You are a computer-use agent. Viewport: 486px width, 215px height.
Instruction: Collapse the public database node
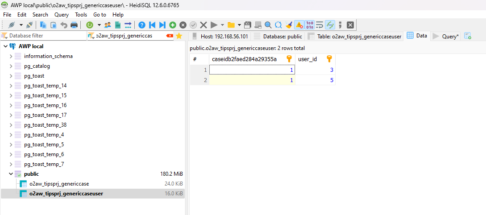11,174
